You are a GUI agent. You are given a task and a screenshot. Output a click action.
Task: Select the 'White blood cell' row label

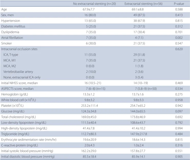18,100
